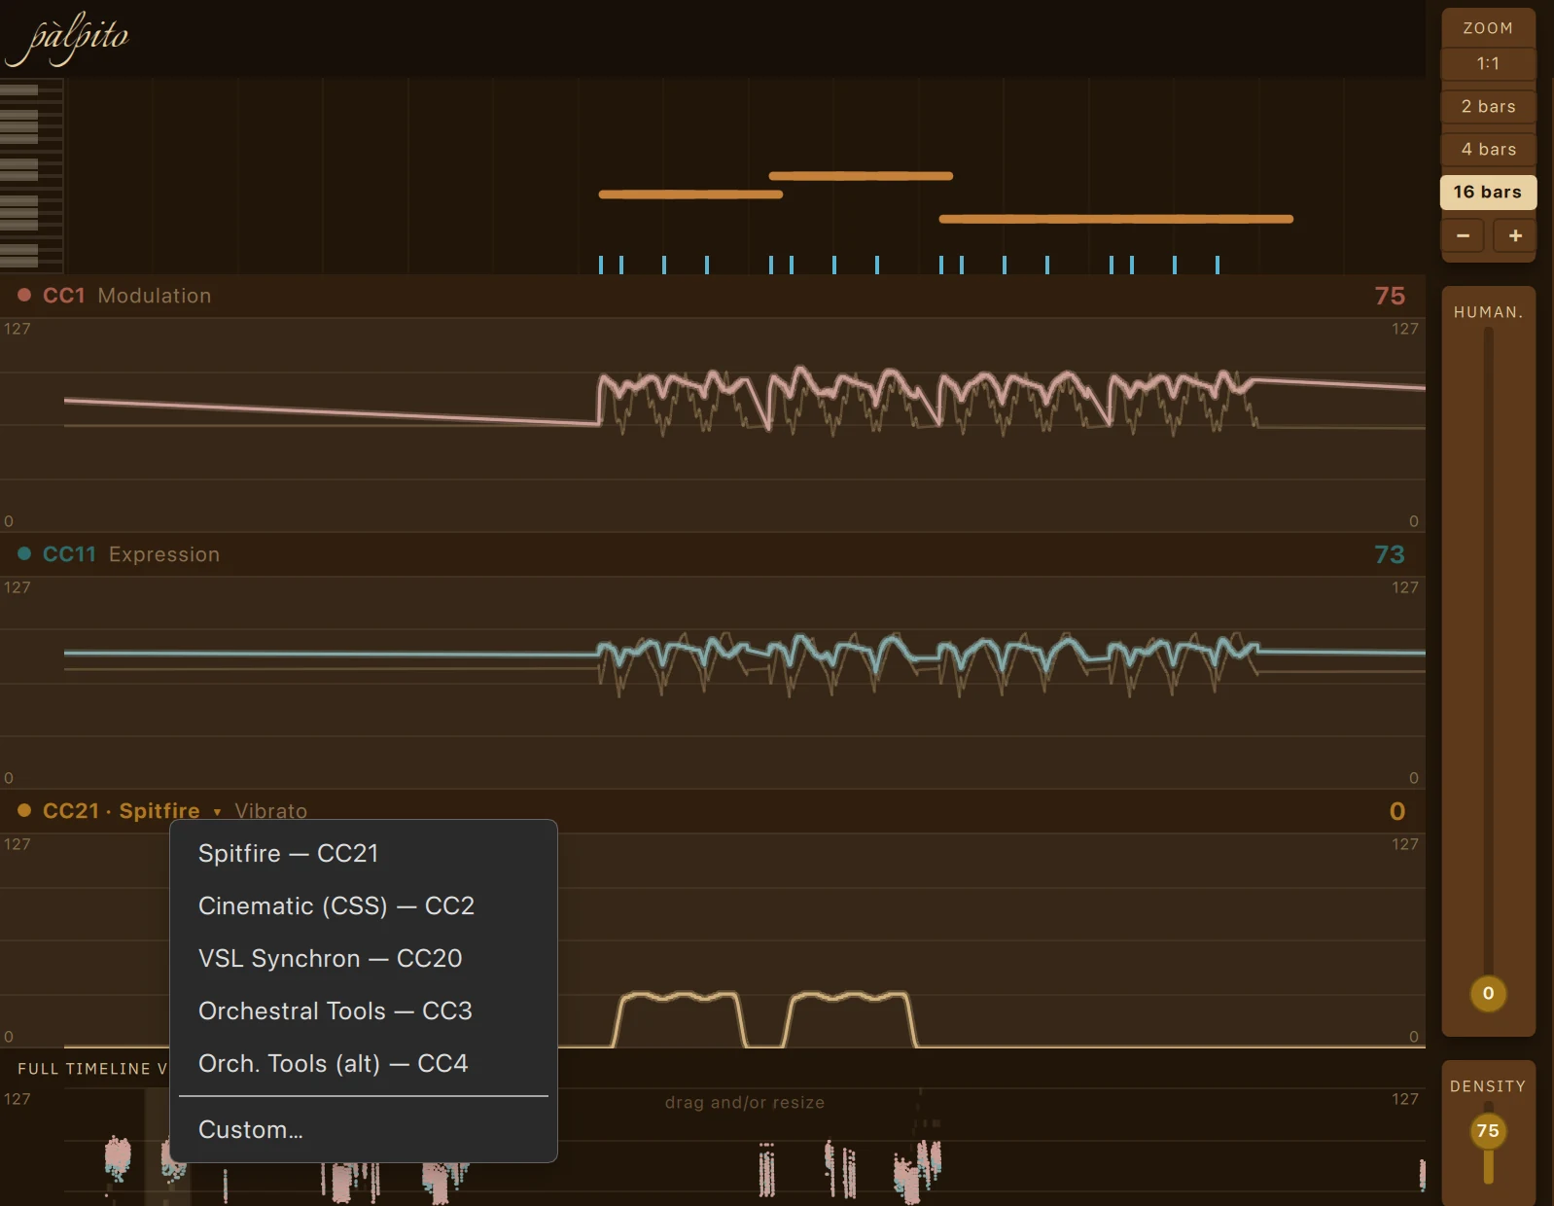
Task: Choose Orch. Tools (alt) — CC4 preset
Action: click(x=364, y=1063)
